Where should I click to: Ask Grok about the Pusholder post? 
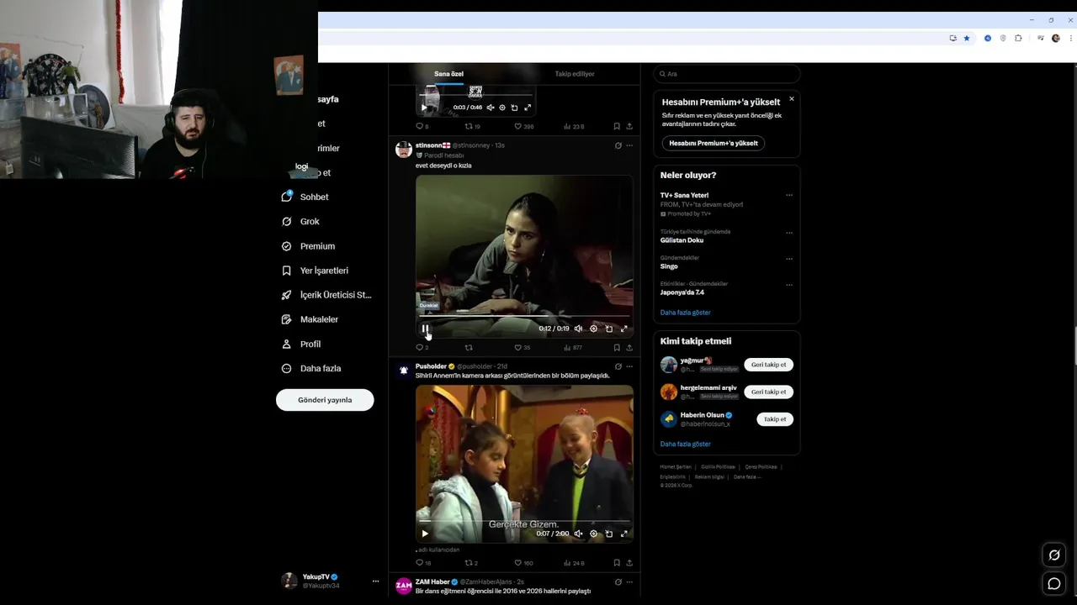pos(618,366)
